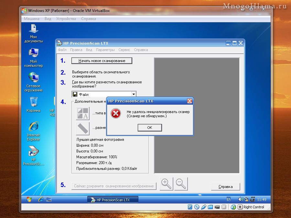The image size is (291, 218).
Task: Click the VirtualBox shared folders status icon
Action: click(x=210, y=207)
